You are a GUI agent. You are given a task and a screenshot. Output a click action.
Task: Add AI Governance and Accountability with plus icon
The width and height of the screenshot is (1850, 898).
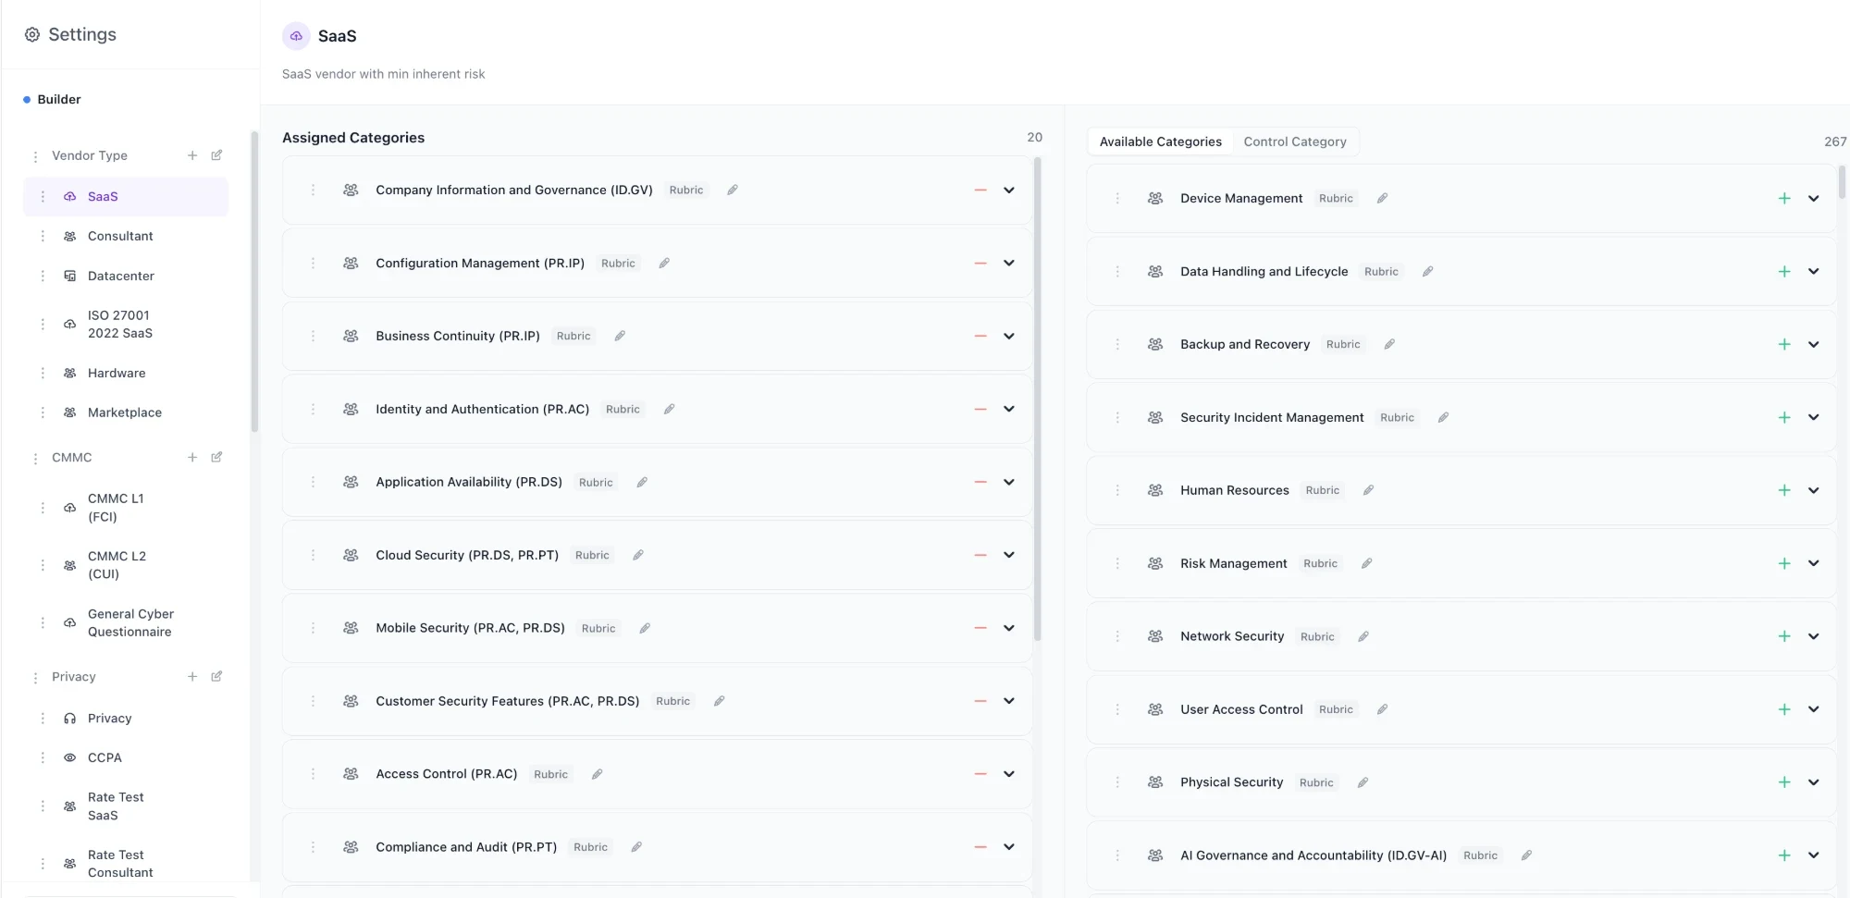(x=1784, y=855)
